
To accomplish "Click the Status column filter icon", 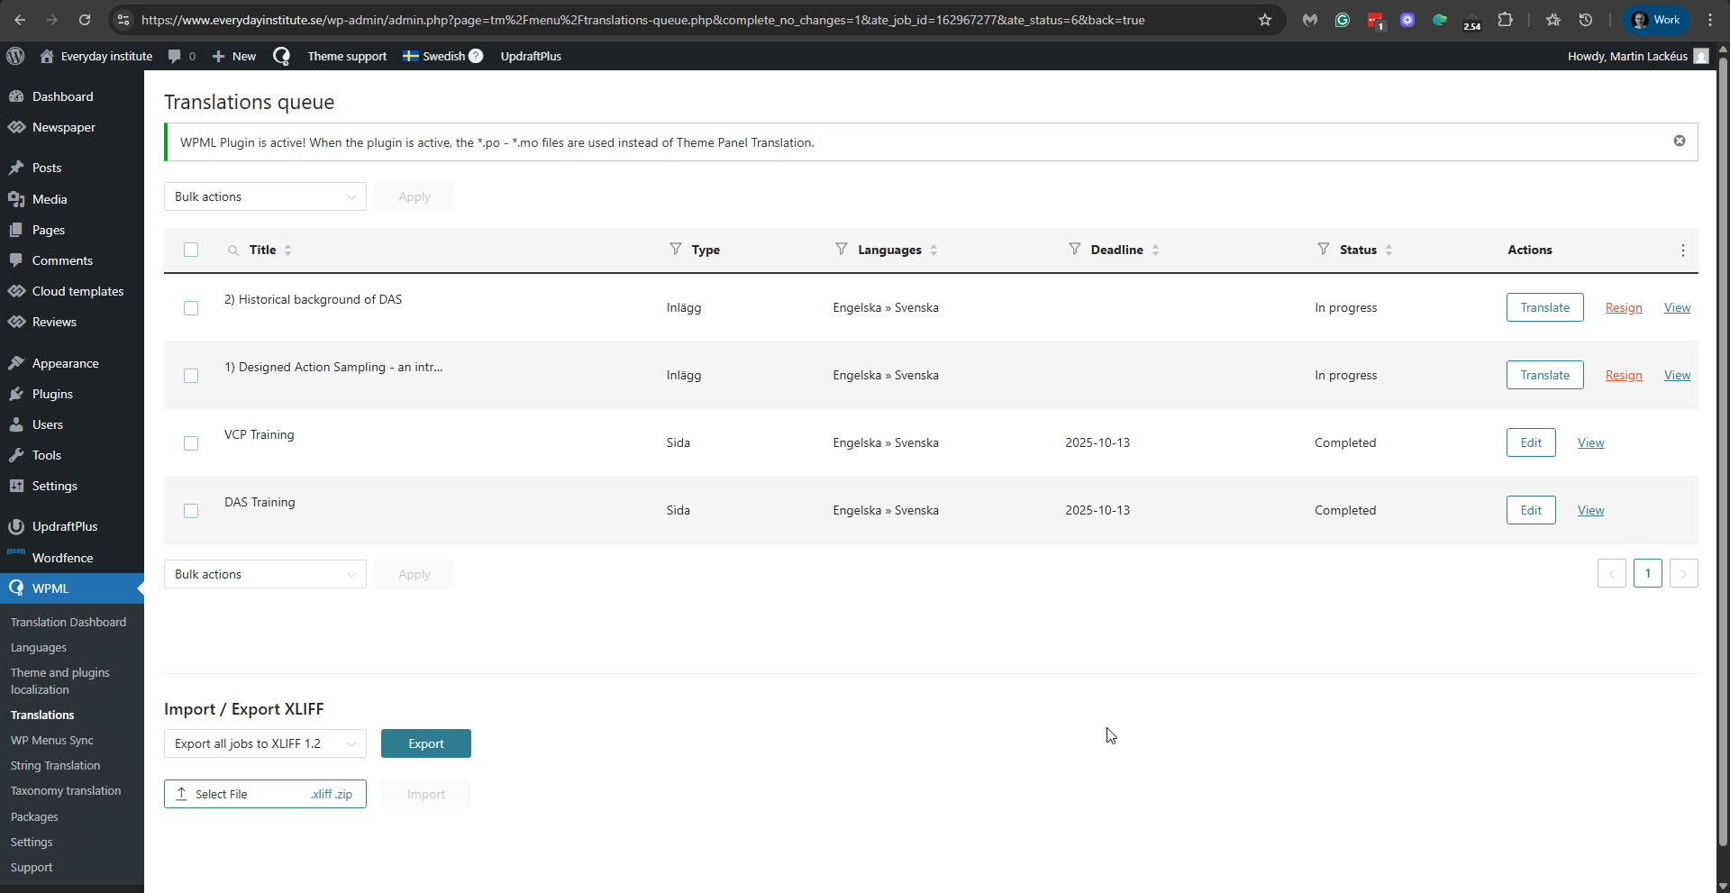I will (1323, 249).
